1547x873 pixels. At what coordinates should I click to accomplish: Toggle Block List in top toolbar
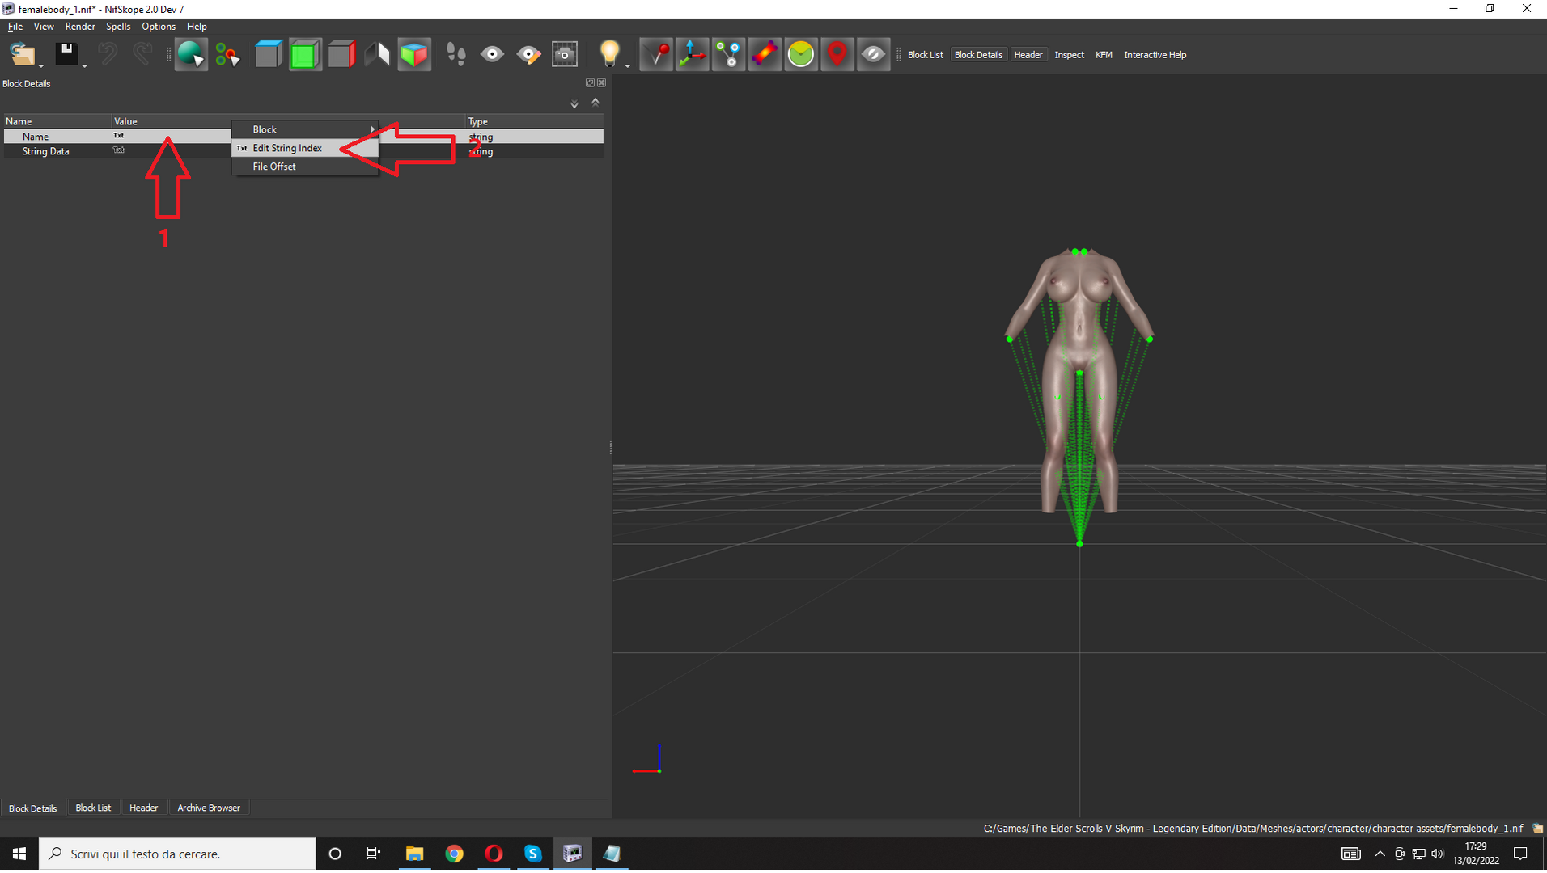(x=925, y=55)
